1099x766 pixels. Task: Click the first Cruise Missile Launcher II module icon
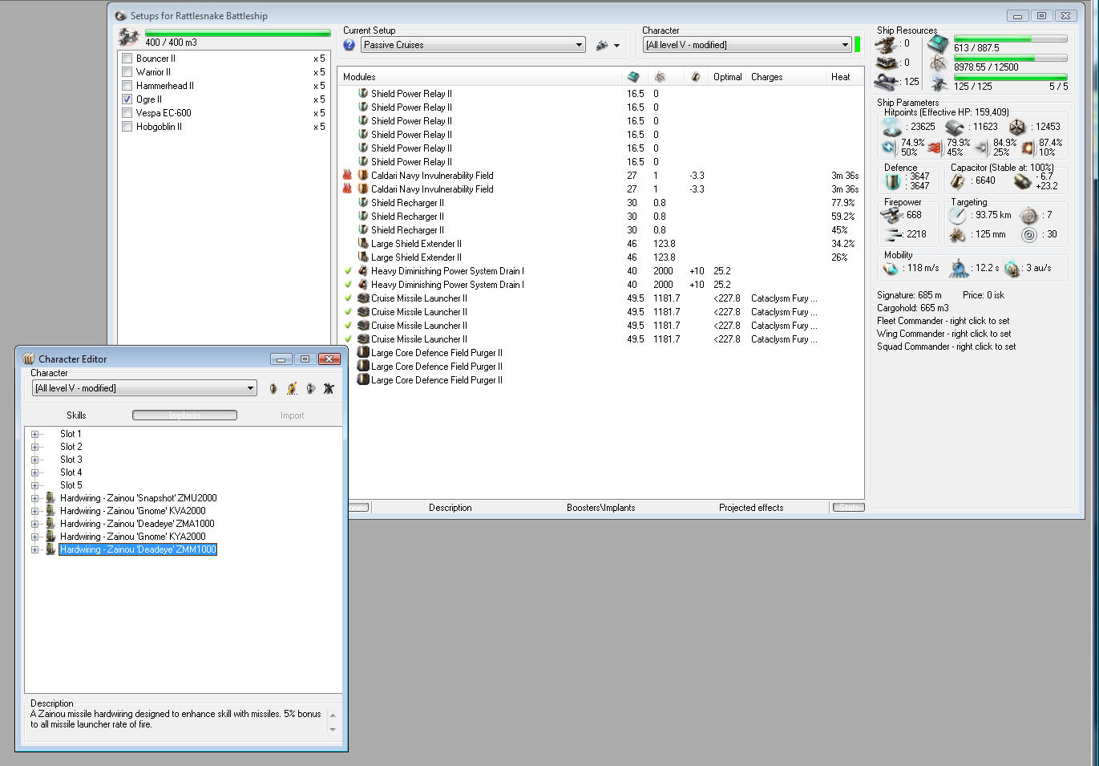tap(363, 298)
